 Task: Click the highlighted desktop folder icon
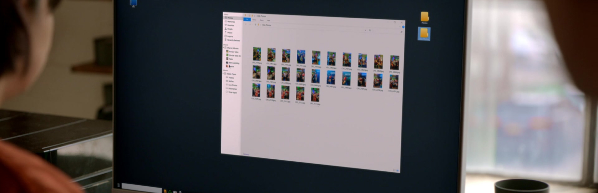pos(424,33)
